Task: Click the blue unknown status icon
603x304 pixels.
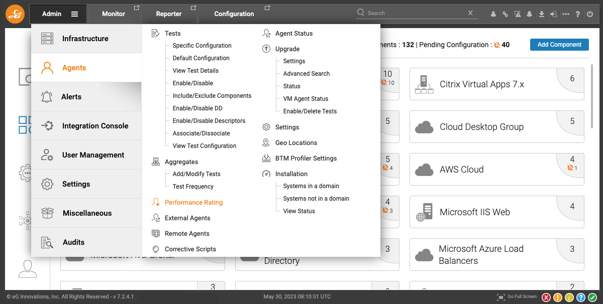Action: click(581, 297)
